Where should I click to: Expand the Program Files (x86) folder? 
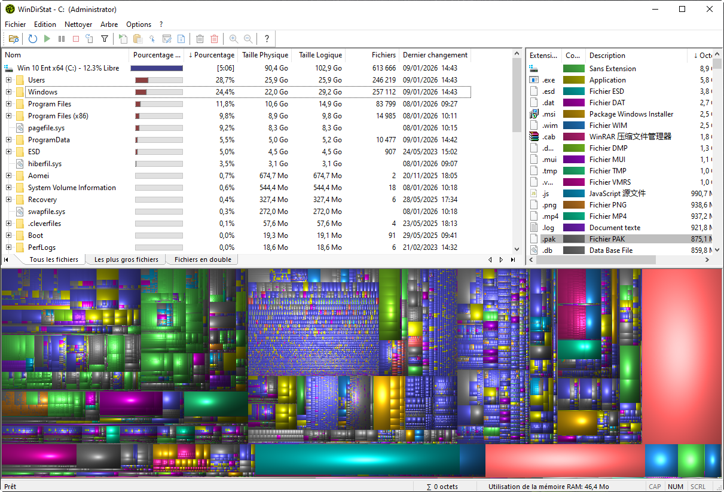tap(8, 116)
